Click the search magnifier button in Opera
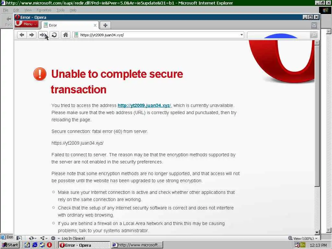The height and width of the screenshot is (249, 332). [x=314, y=35]
